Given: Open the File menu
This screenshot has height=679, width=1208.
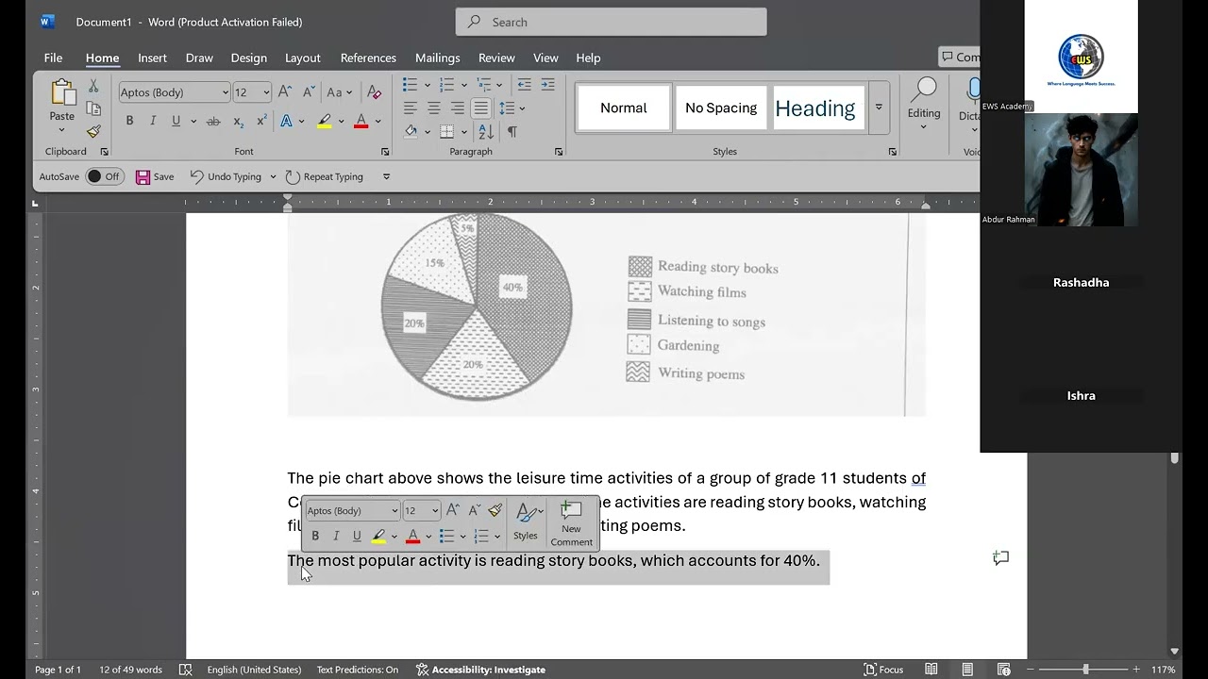Looking at the screenshot, I should (x=54, y=58).
